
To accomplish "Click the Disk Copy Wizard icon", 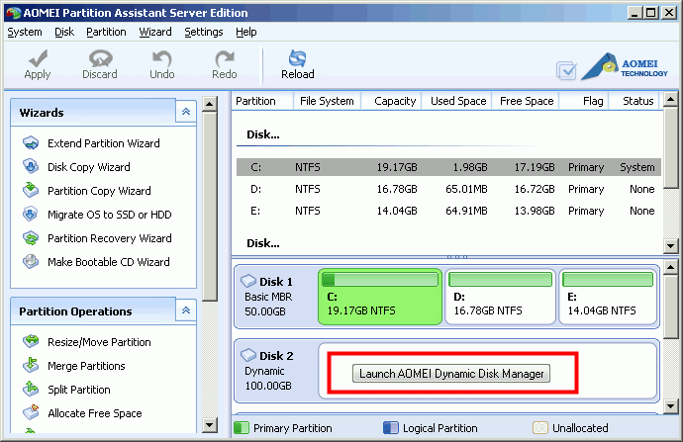I will pos(31,167).
